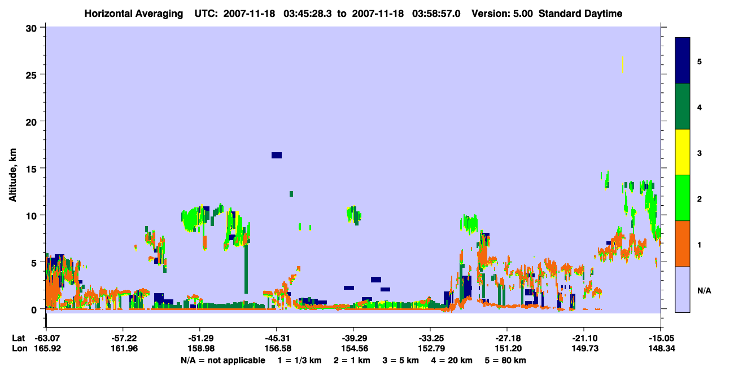The image size is (734, 376).
Task: Click the bright green colorbar segment labeled 2
Action: (683, 198)
